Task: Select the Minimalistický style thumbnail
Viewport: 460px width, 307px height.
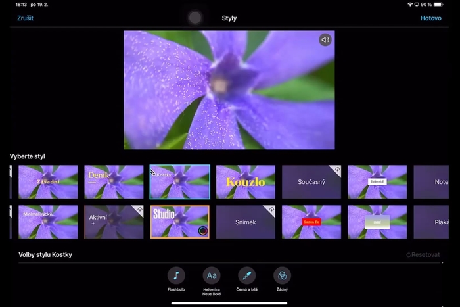Action: (x=48, y=222)
